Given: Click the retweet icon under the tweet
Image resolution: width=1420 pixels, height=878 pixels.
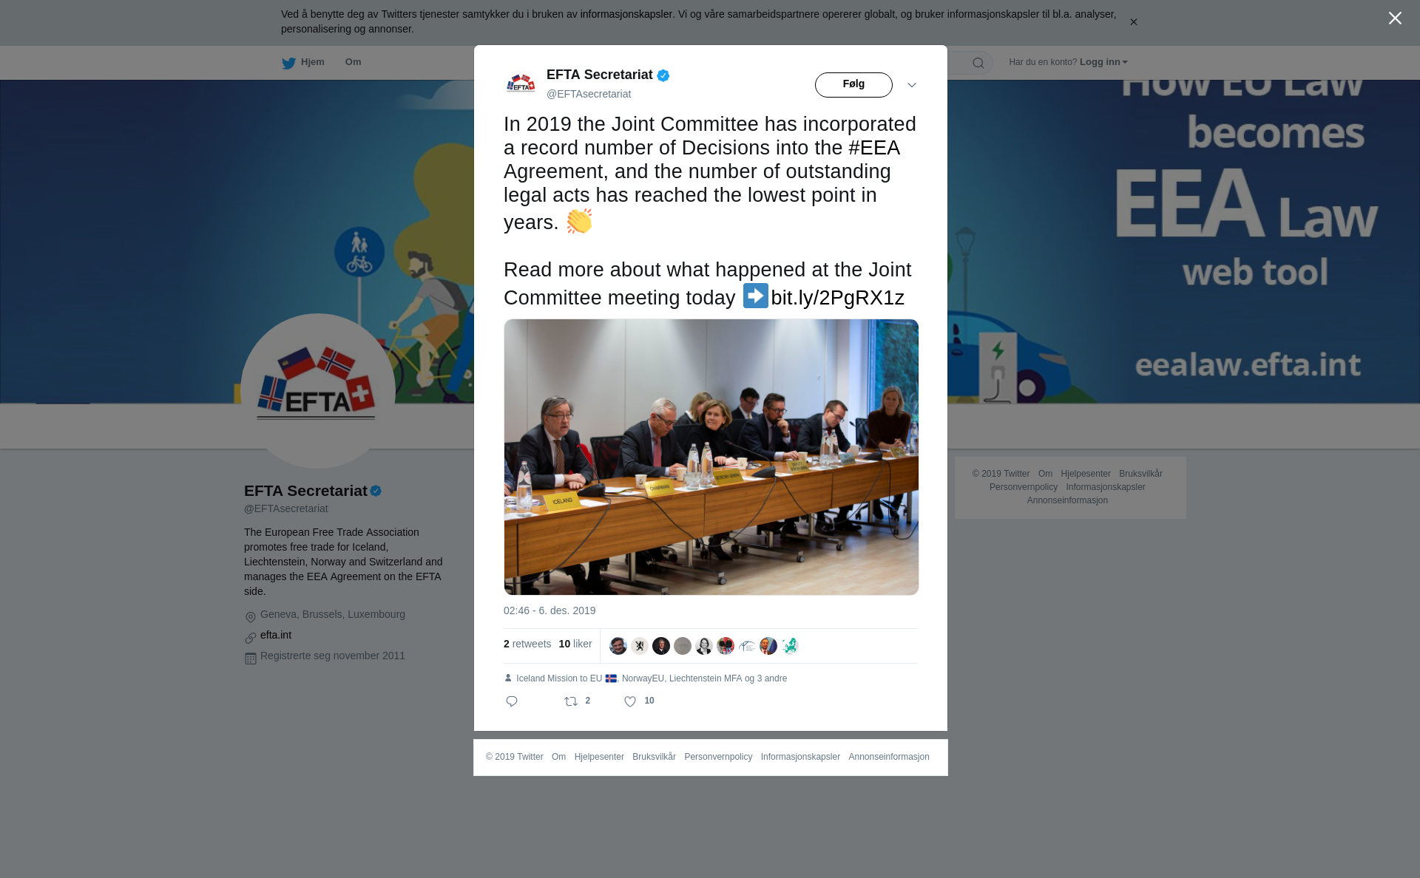Looking at the screenshot, I should [x=571, y=701].
